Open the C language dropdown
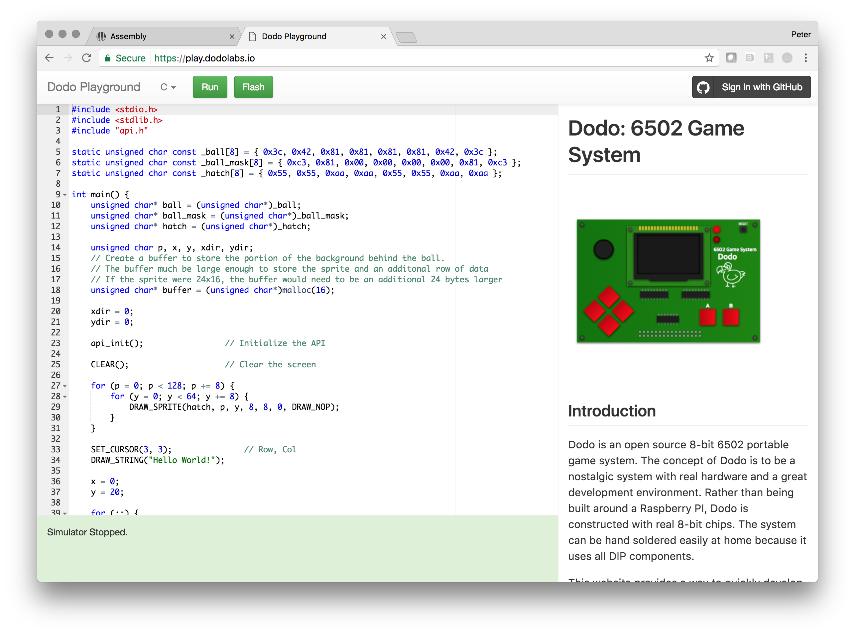Screen dimensions: 855x635 (x=168, y=87)
